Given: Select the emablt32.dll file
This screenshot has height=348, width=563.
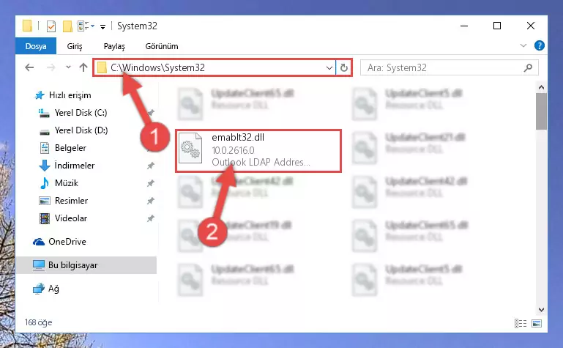Looking at the screenshot, I should click(x=258, y=151).
